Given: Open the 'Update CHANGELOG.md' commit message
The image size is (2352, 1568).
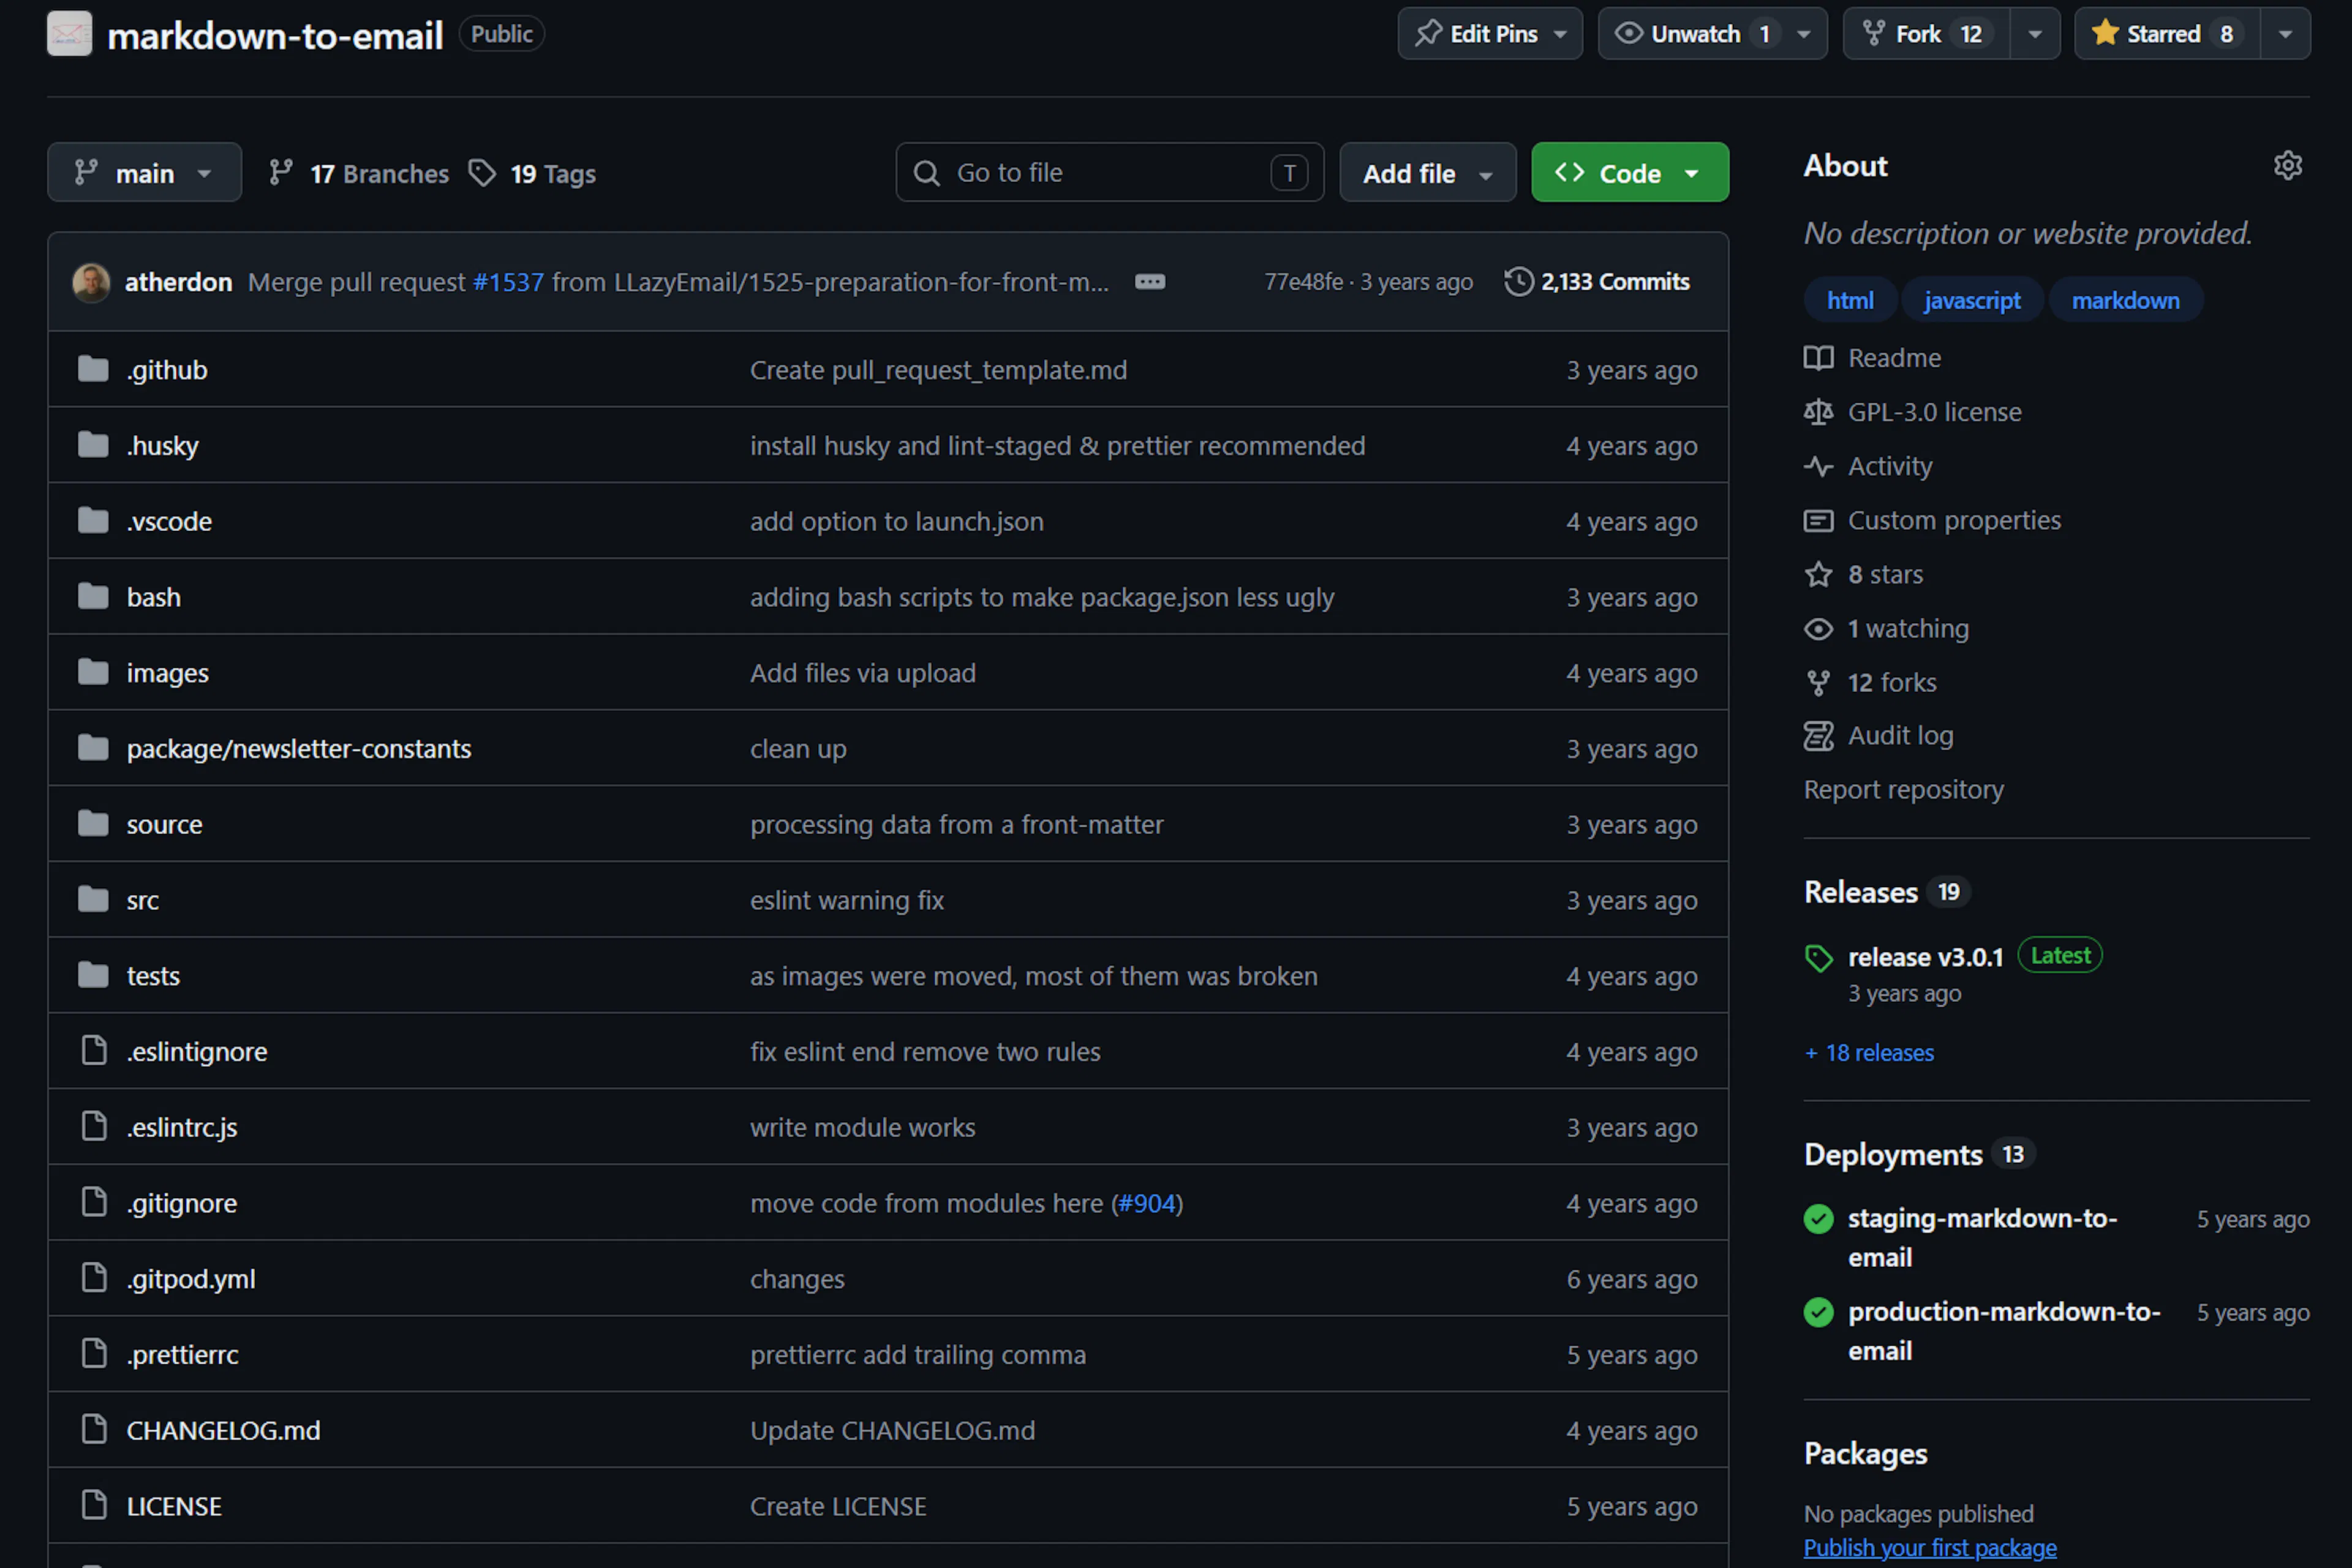Looking at the screenshot, I should click(892, 1430).
